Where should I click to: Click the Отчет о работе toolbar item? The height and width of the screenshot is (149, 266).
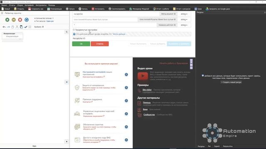point(161,9)
